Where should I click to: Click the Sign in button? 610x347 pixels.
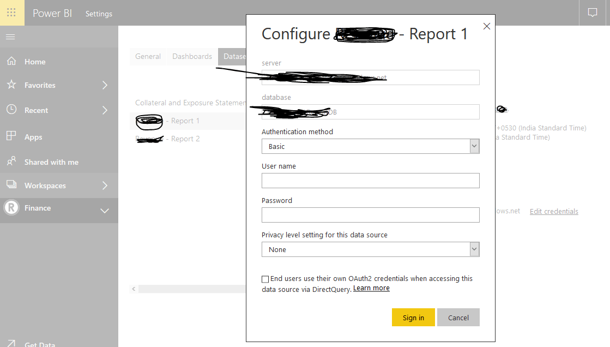coord(413,318)
